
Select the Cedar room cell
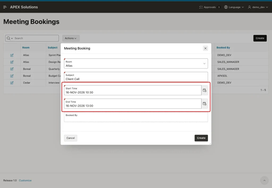27,83
